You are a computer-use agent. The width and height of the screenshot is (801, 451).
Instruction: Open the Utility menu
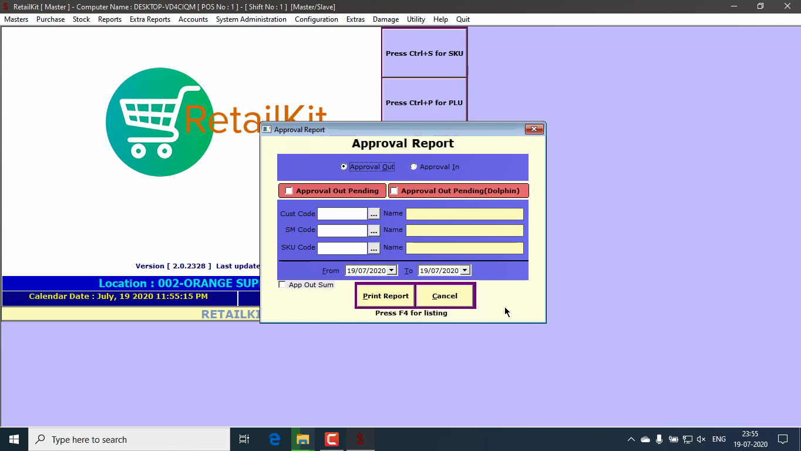tap(416, 19)
